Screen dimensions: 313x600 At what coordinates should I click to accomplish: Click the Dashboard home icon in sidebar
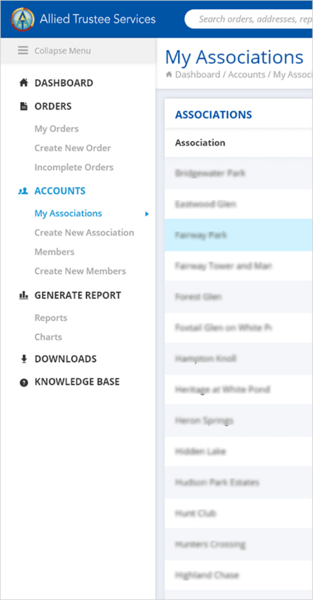pyautogui.click(x=24, y=83)
